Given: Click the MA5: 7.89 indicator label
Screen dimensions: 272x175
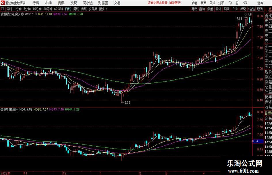Looking at the screenshot, I should click(x=31, y=14).
